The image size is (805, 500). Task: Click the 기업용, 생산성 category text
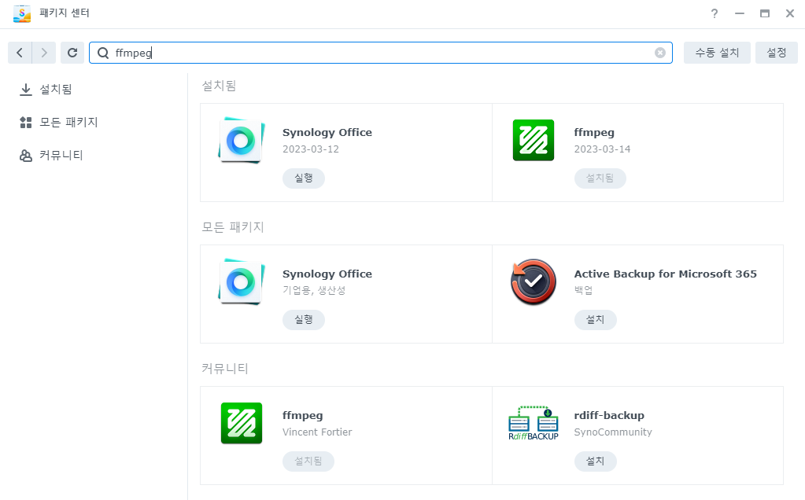(x=314, y=290)
